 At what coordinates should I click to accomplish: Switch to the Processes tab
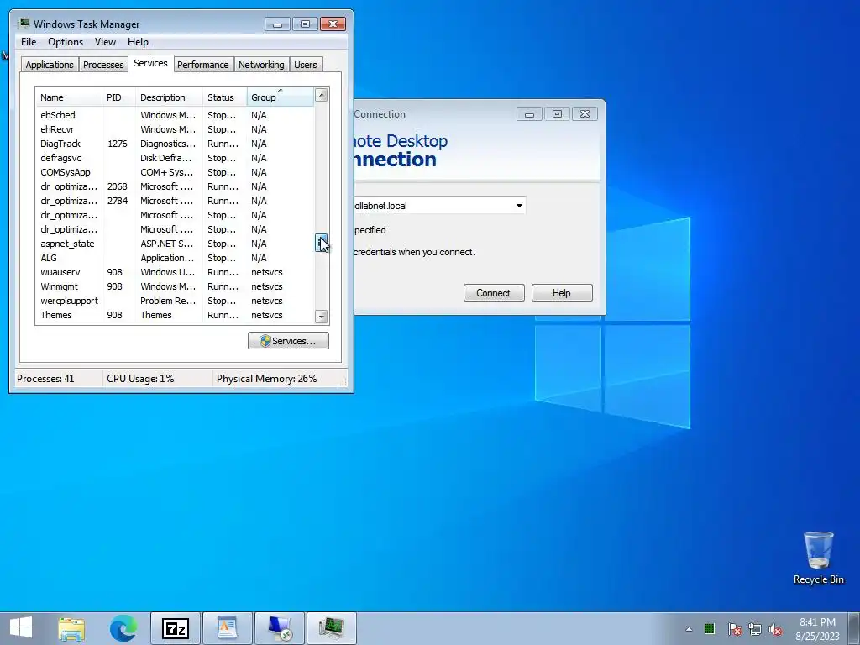[x=103, y=65]
